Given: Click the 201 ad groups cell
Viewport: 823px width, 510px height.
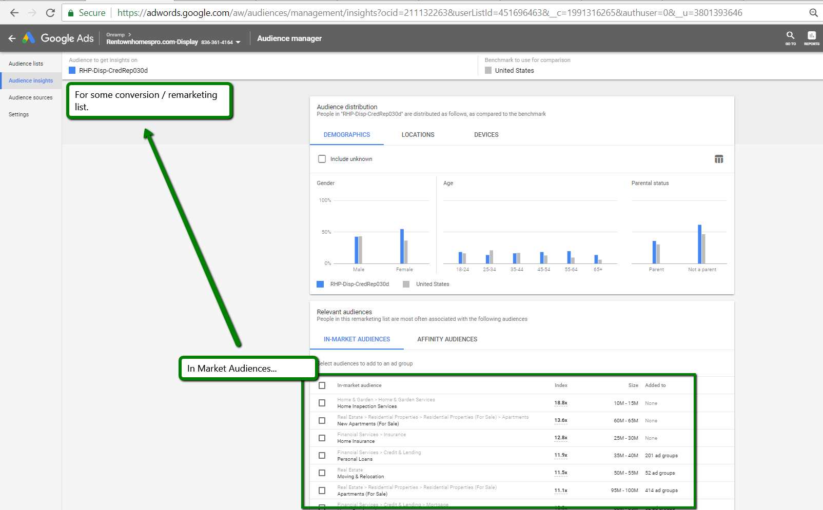Looking at the screenshot, I should pos(661,456).
